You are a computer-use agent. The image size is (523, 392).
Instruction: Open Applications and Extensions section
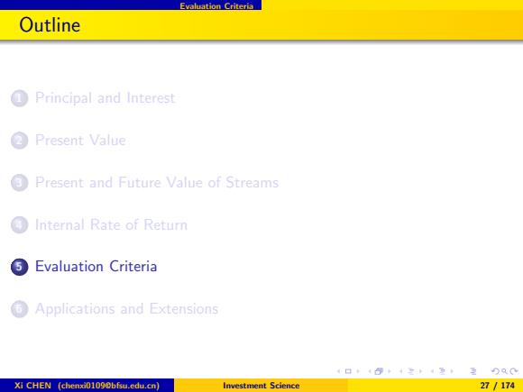pyautogui.click(x=126, y=309)
